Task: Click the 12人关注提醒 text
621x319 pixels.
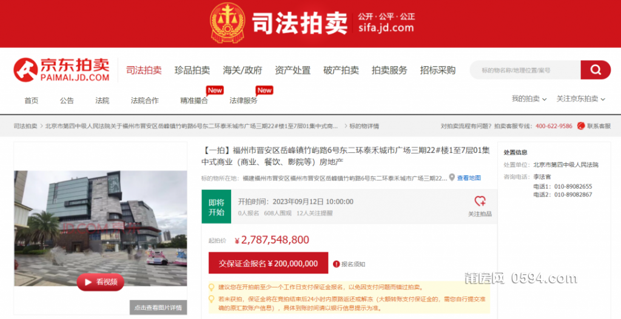Action: tap(315, 213)
